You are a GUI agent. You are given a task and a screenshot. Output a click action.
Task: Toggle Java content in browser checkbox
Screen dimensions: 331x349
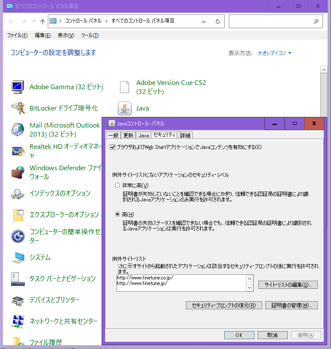pos(113,147)
